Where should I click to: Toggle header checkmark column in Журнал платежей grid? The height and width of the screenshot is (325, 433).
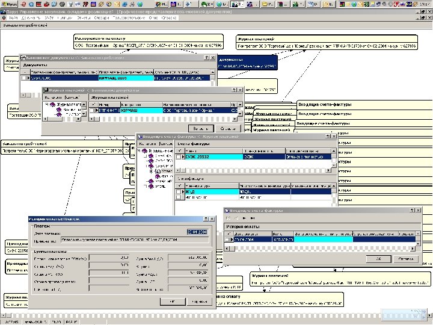pyautogui.click(x=94, y=105)
